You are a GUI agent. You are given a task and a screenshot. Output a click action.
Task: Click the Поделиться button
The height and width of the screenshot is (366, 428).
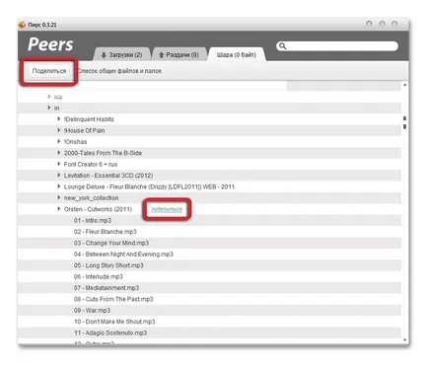(49, 71)
